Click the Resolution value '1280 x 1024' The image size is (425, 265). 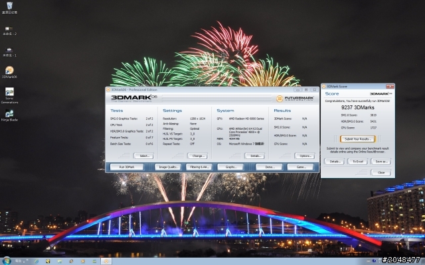(197, 119)
